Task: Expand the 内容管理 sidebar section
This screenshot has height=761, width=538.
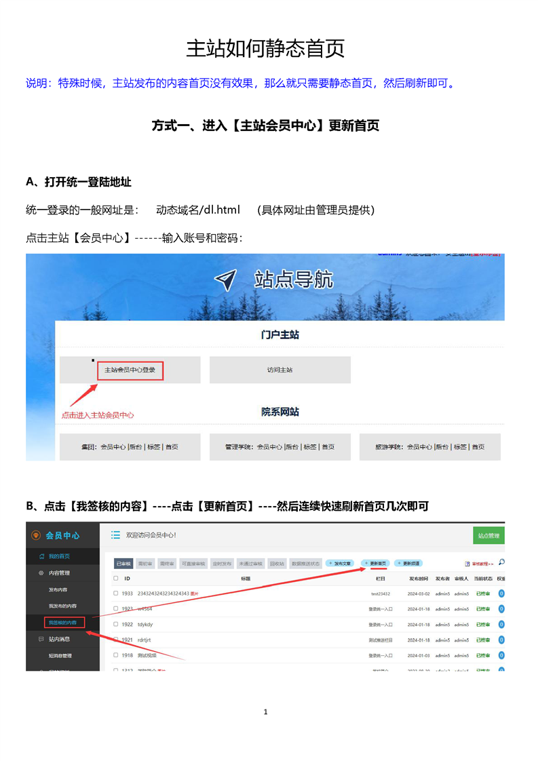Action: pyautogui.click(x=58, y=573)
